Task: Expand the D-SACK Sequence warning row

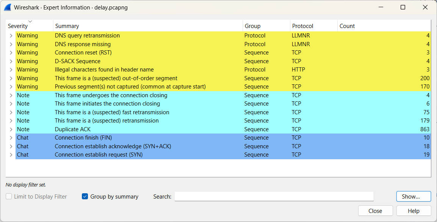Action: (x=11, y=61)
